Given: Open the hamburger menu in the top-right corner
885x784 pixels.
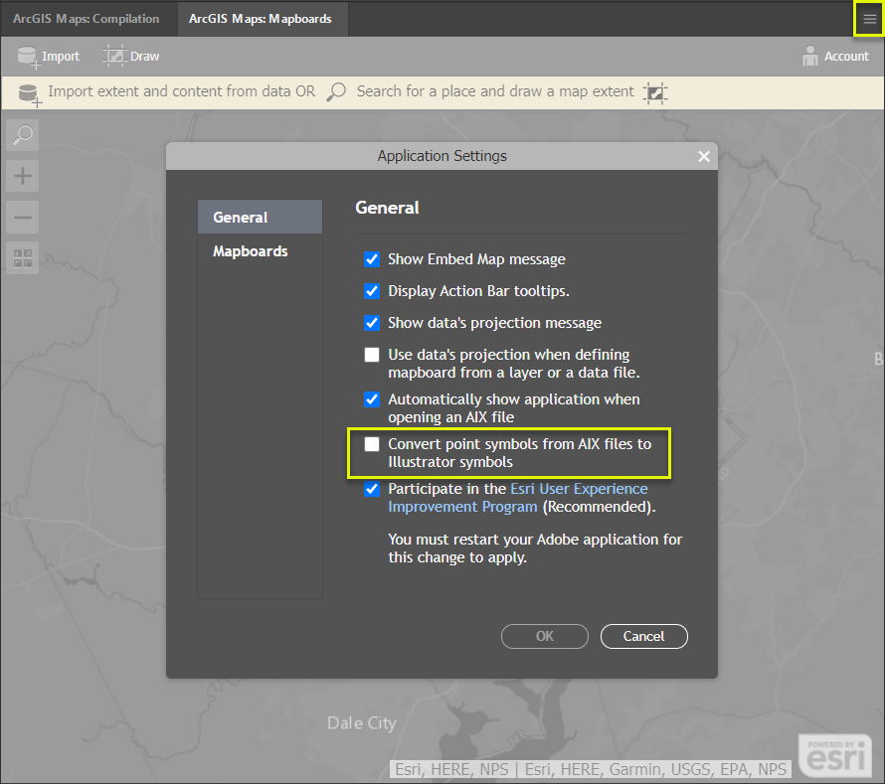Looking at the screenshot, I should click(x=869, y=19).
